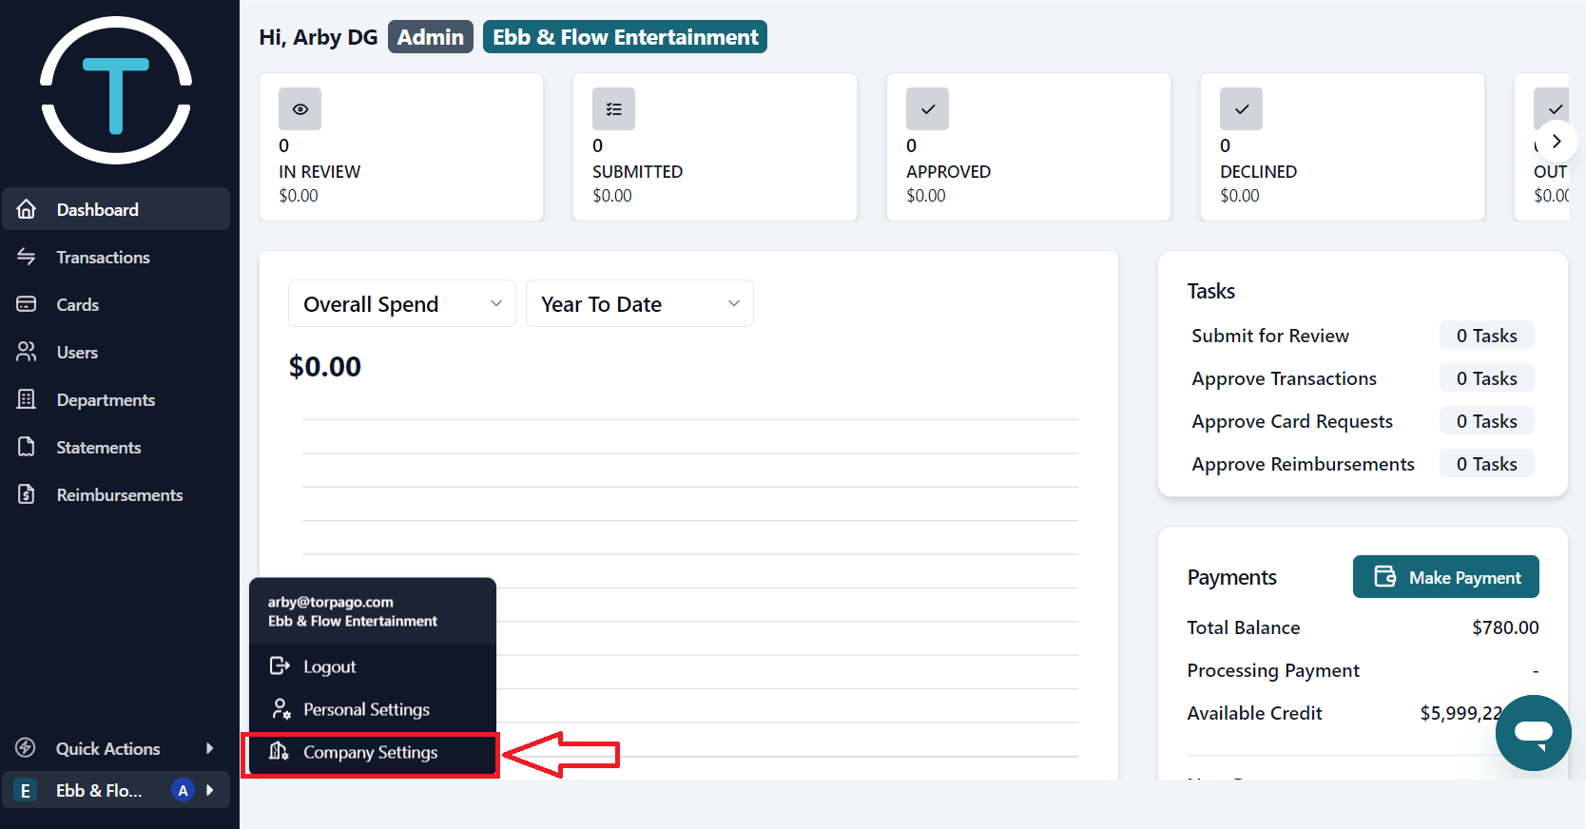Click the eye icon on In Review card
This screenshot has height=829, width=1586.
click(x=300, y=109)
